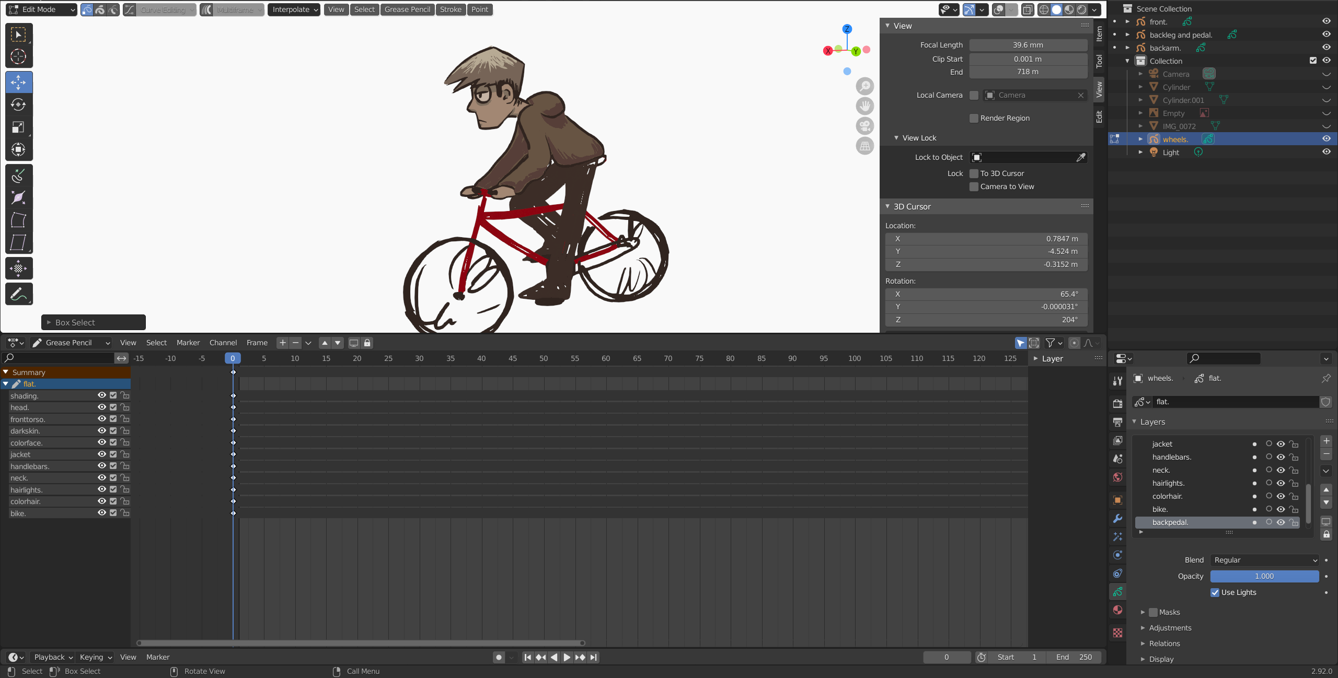The image size is (1338, 678).
Task: Pick the Scale tool
Action: [x=19, y=127]
